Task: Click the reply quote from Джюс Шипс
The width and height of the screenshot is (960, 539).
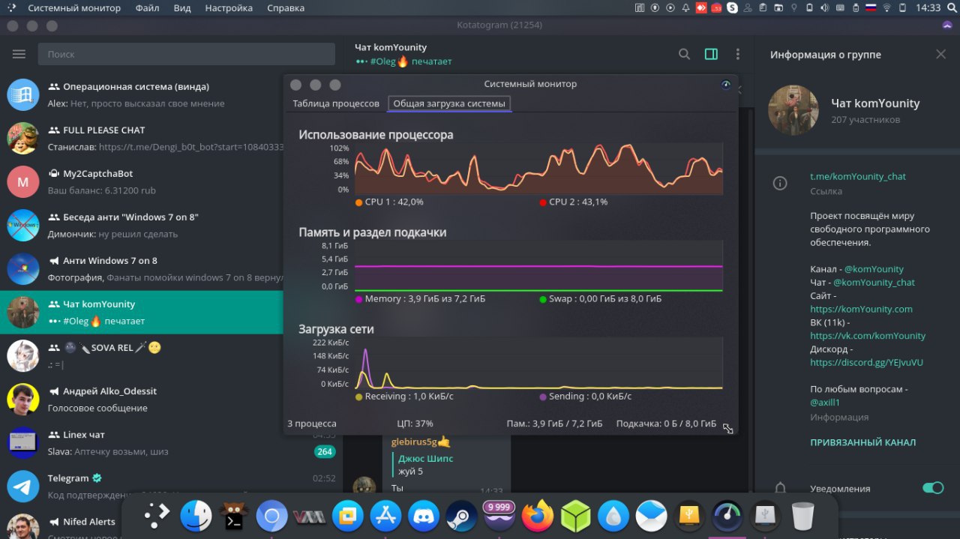Action: tap(425, 465)
